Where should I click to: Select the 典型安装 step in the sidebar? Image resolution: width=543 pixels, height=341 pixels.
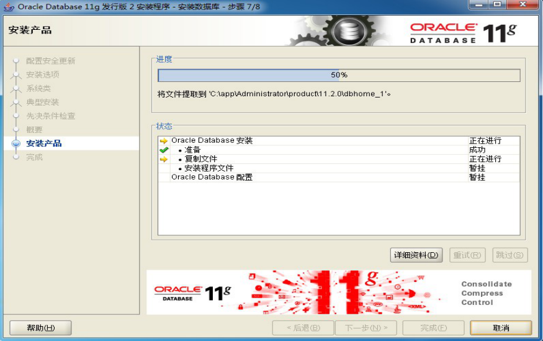(43, 102)
